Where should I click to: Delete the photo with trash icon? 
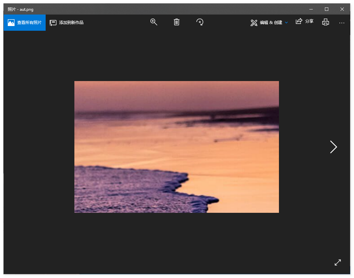click(x=176, y=22)
